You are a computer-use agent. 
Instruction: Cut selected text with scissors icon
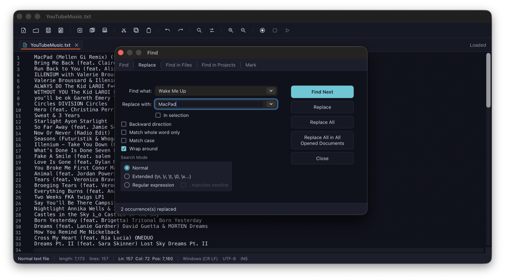click(124, 30)
